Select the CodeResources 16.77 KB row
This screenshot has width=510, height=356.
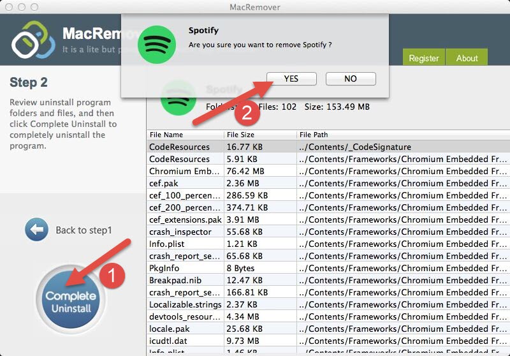click(328, 147)
